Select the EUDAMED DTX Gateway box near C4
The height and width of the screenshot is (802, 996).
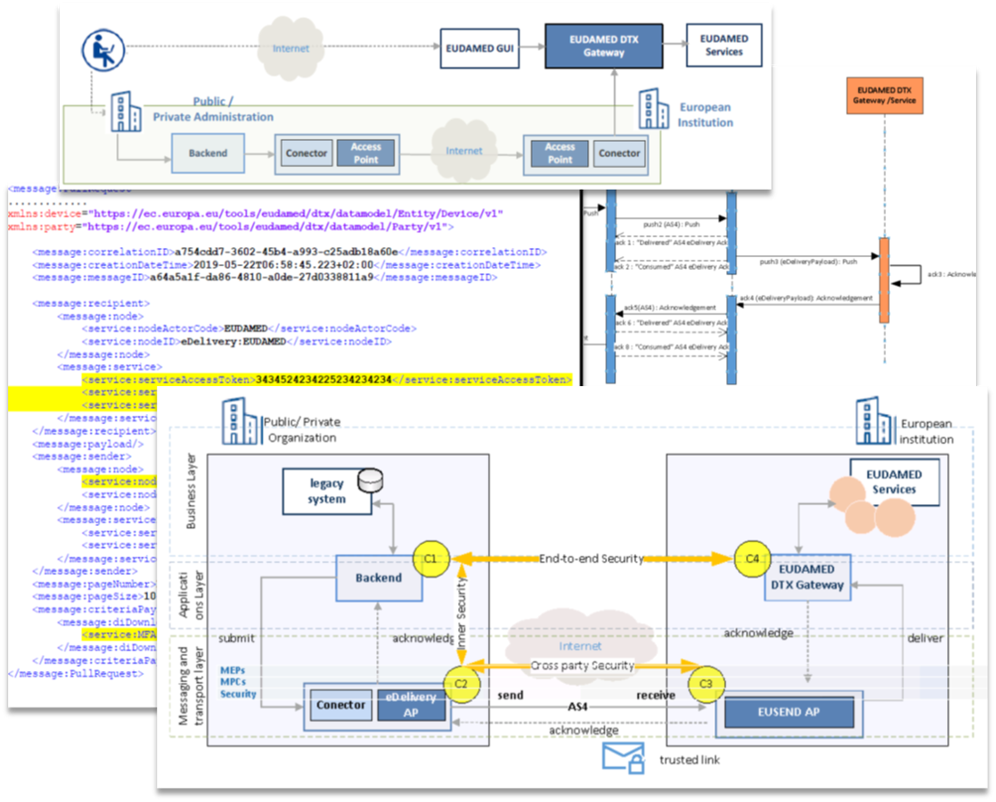click(807, 578)
